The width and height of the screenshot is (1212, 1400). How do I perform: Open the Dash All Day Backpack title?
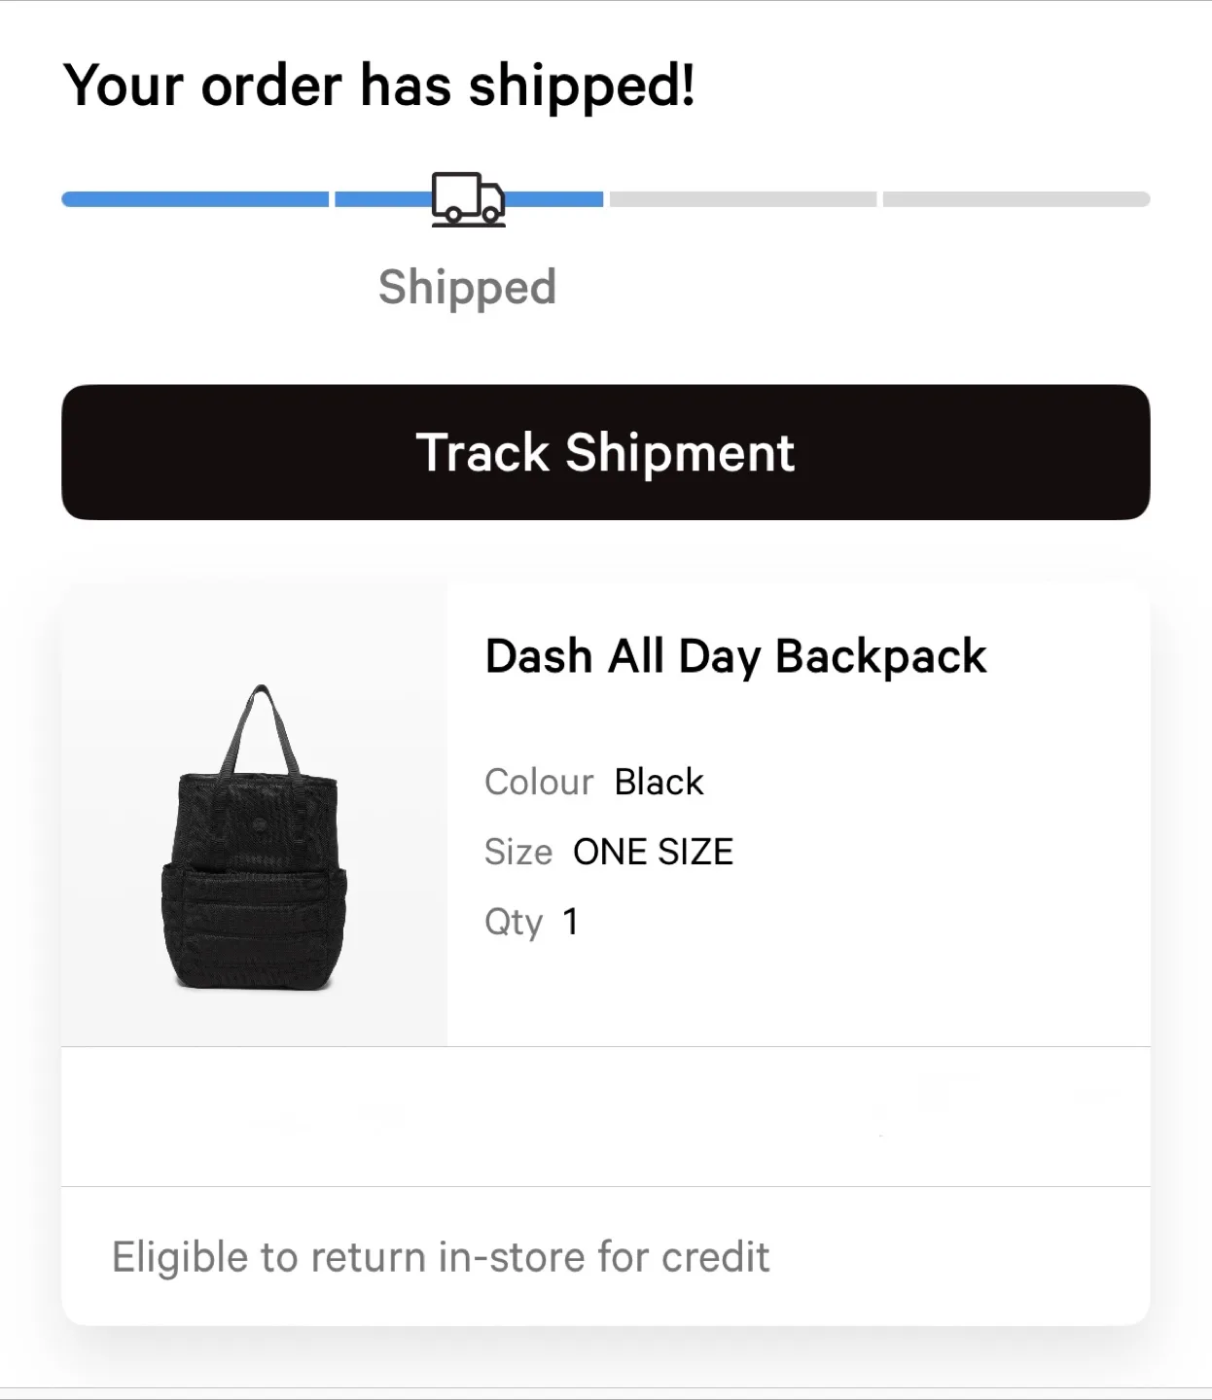click(734, 656)
